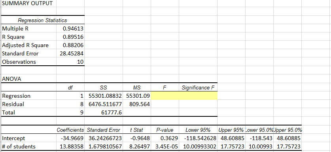Viewport: 331px width, 152px height.
Task: Click the Upper 95% column header
Action: point(231,130)
